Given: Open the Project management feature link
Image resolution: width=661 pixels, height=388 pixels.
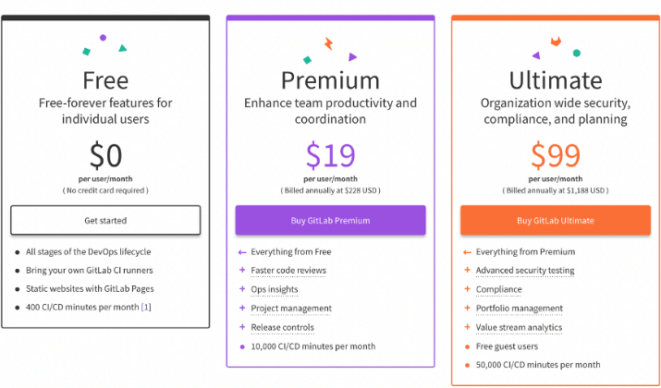Looking at the screenshot, I should click(x=291, y=309).
